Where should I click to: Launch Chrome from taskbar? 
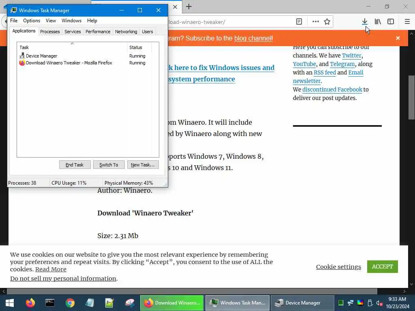click(x=70, y=303)
